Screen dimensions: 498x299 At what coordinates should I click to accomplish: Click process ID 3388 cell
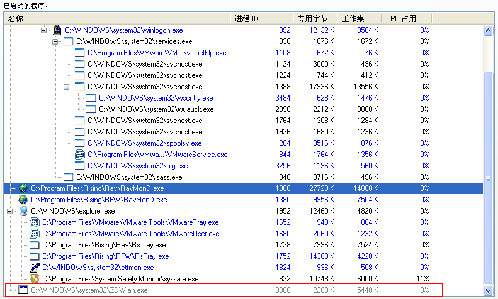click(283, 290)
